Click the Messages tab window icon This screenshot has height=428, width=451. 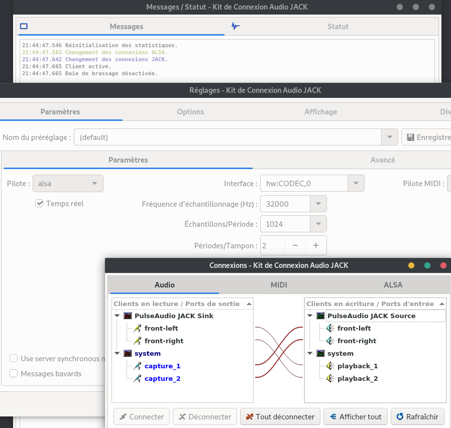24,26
